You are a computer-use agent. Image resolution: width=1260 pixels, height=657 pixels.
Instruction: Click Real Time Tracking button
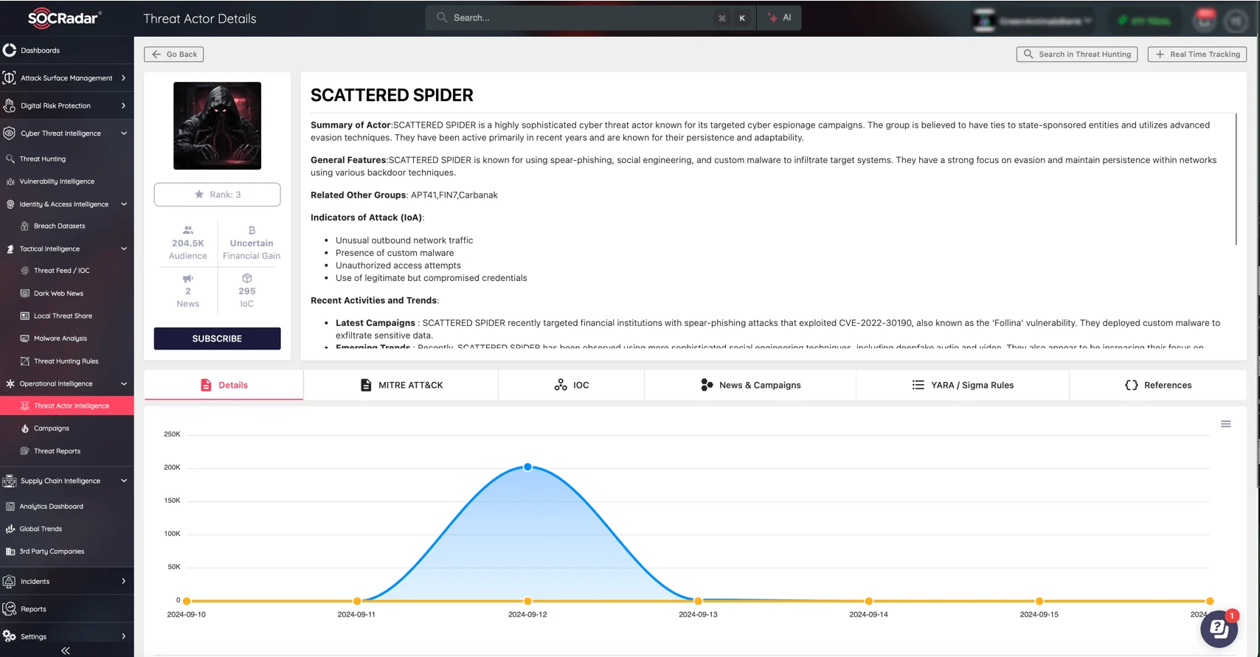[x=1197, y=55]
